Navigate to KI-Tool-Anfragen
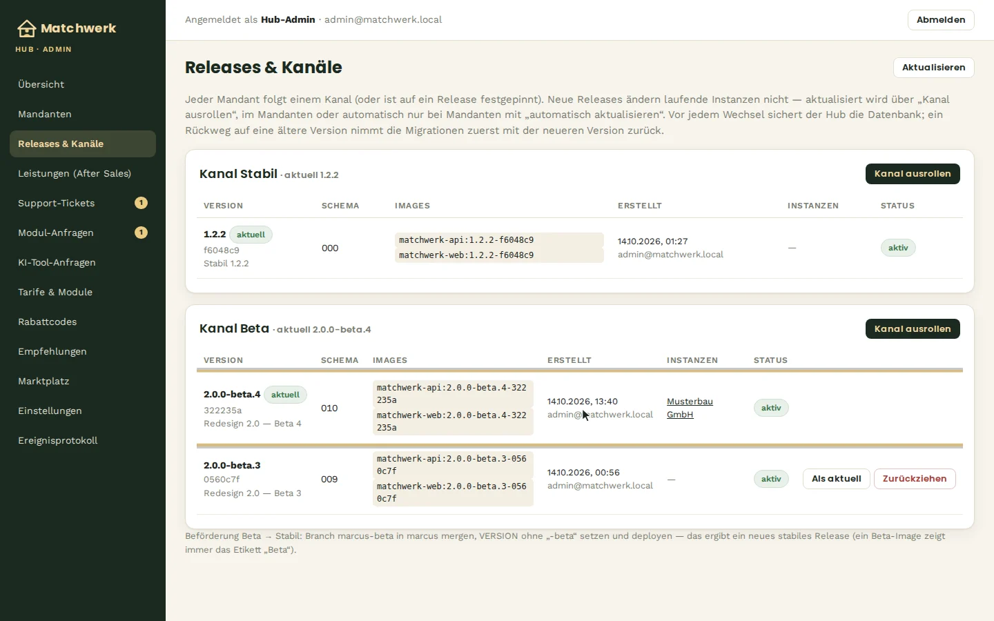The image size is (994, 621). tap(83, 262)
